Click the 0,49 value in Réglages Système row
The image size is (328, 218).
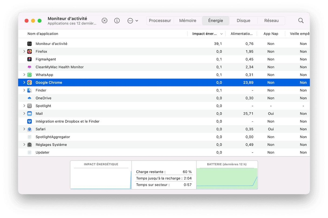(250, 145)
